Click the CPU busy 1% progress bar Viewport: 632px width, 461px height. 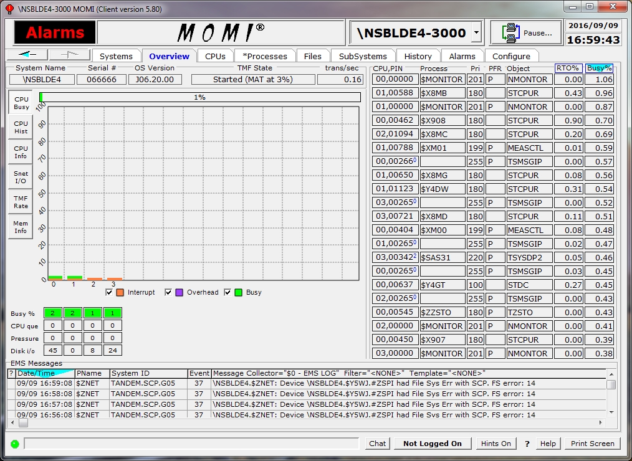pos(199,97)
